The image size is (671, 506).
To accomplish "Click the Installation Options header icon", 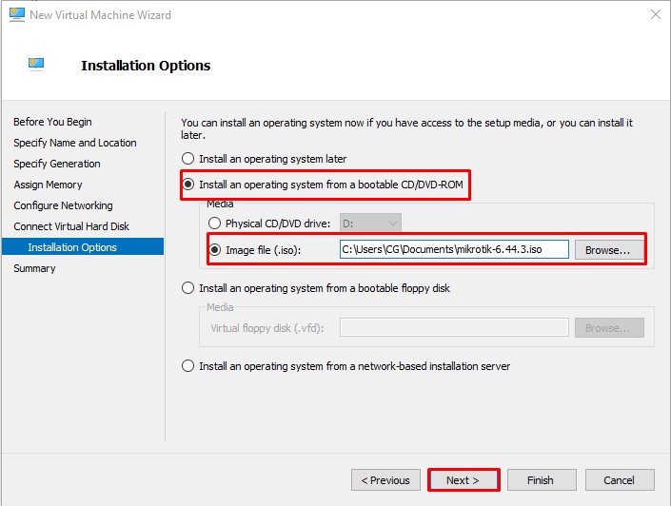I will 37,65.
